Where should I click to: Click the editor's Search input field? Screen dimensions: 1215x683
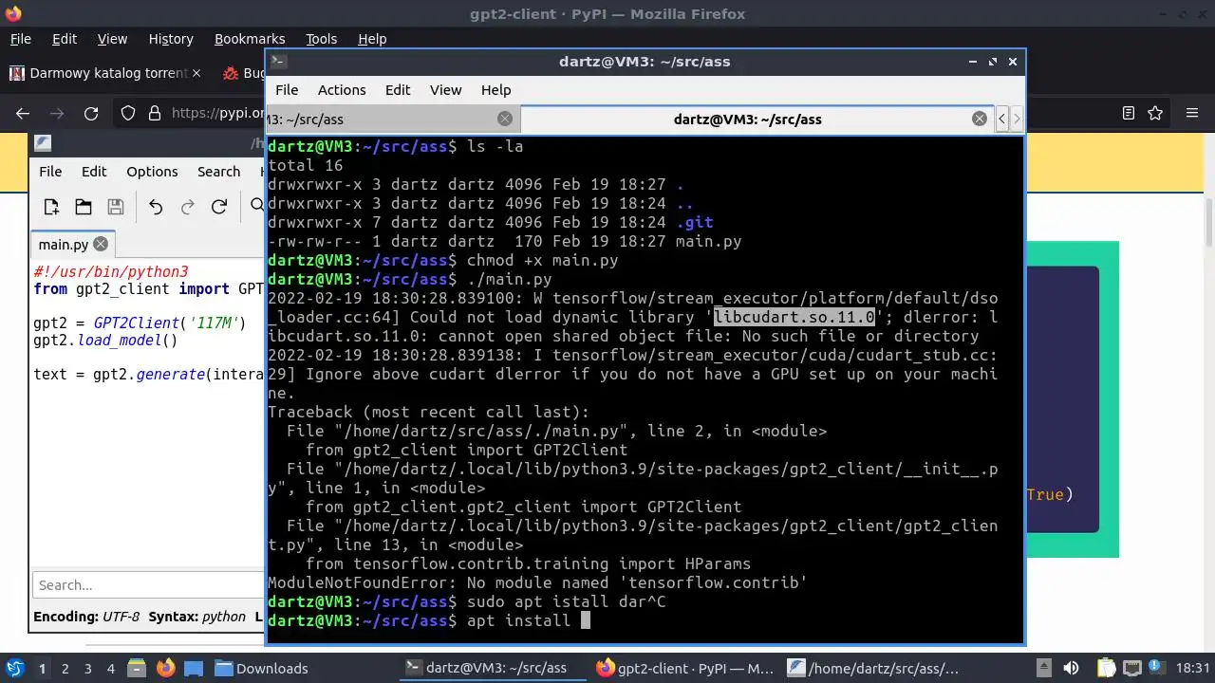149,585
